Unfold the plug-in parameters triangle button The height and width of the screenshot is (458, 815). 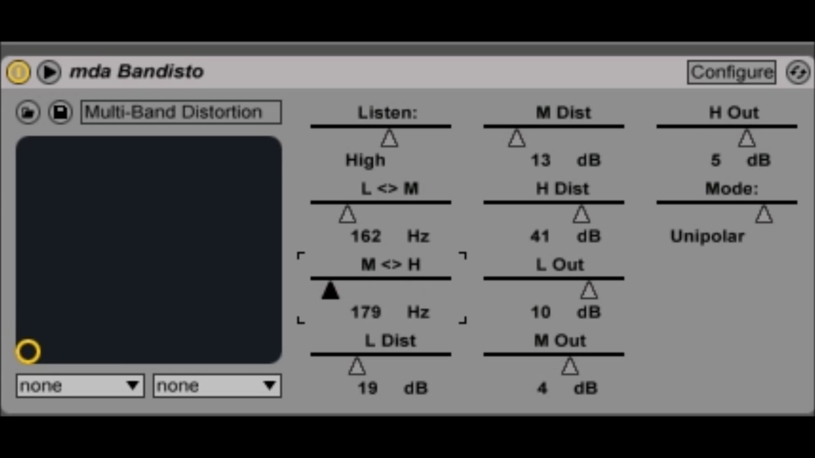click(x=48, y=72)
